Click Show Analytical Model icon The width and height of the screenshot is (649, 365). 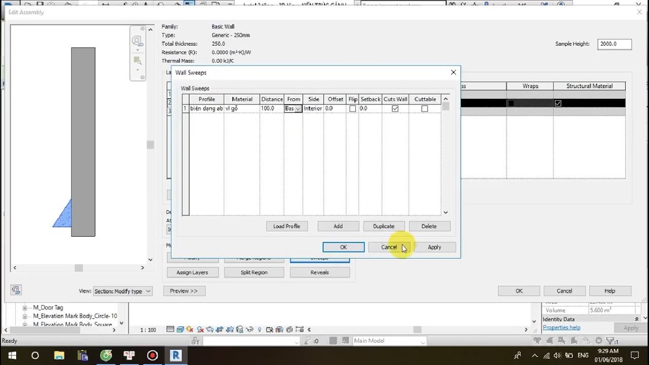pyautogui.click(x=279, y=330)
